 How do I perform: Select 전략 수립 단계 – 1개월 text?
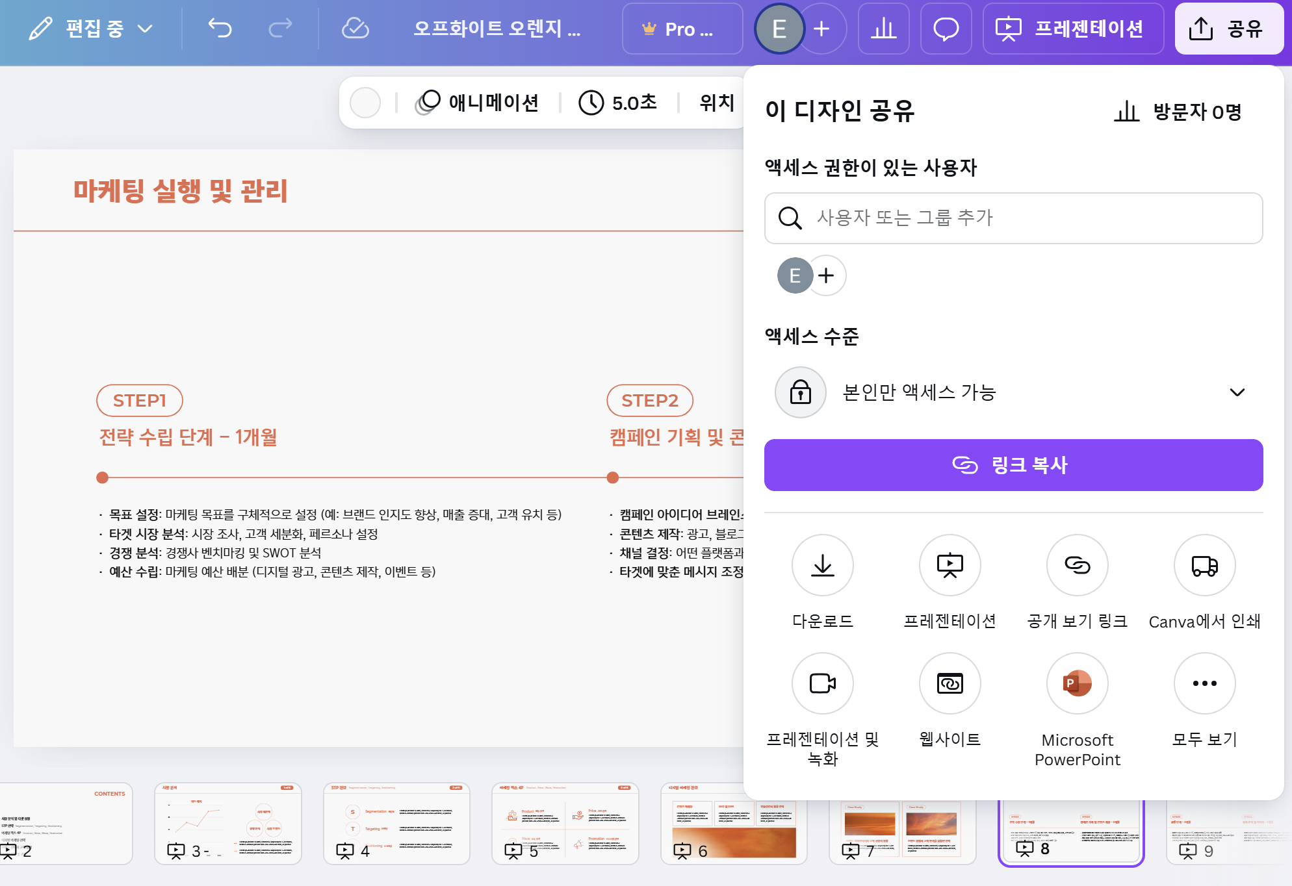pyautogui.click(x=188, y=437)
